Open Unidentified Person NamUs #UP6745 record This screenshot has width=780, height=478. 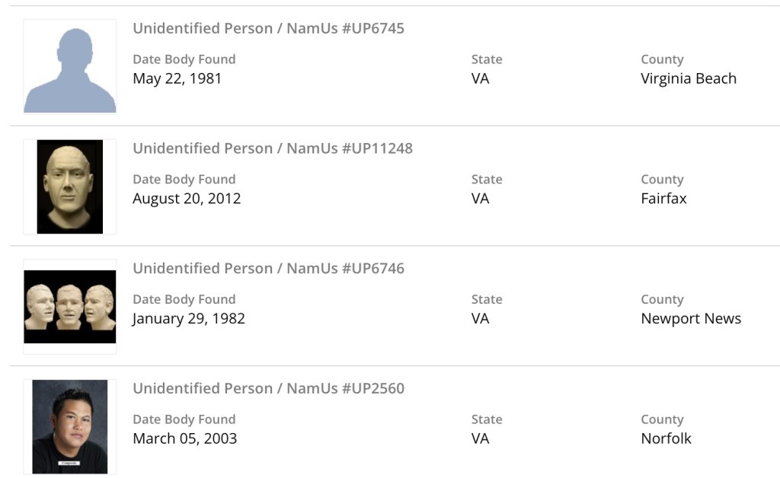pos(268,29)
